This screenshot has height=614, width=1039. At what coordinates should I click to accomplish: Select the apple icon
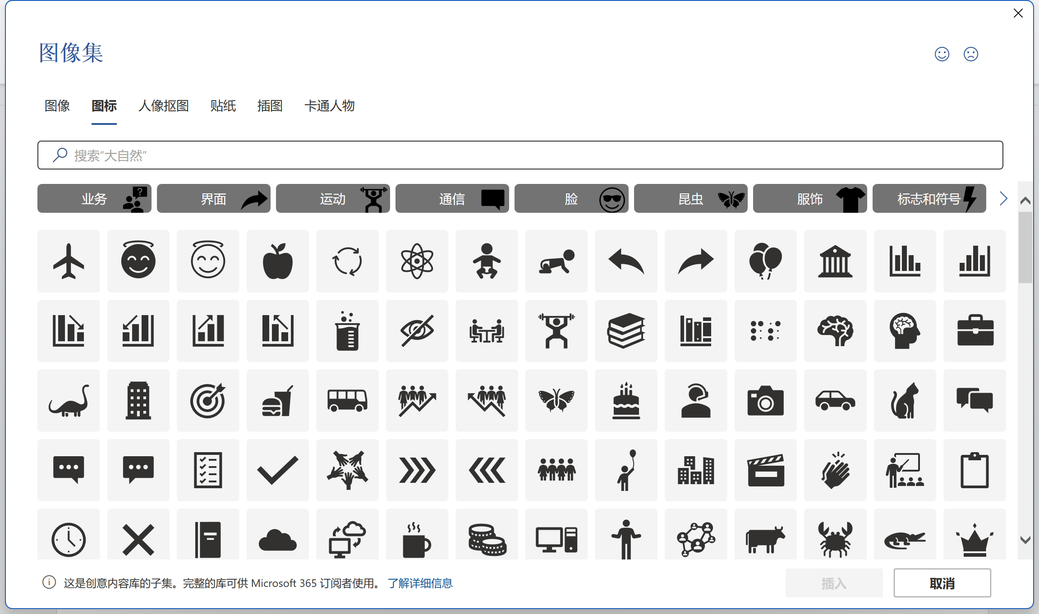277,261
